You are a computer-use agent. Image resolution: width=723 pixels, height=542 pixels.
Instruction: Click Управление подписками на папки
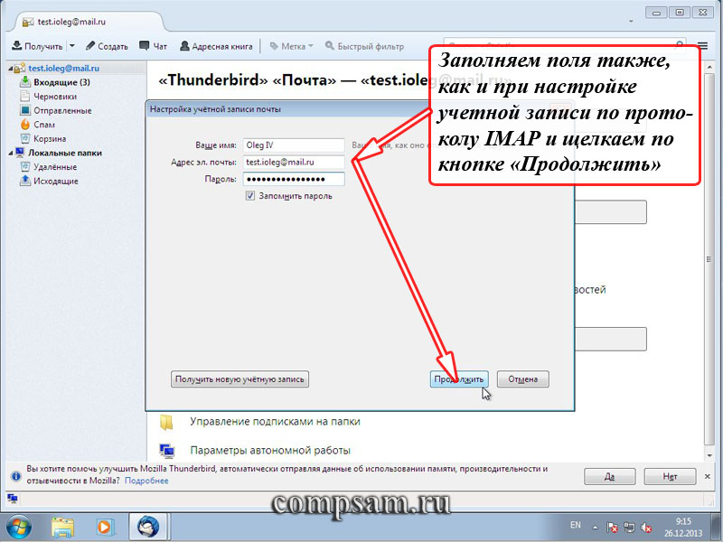pyautogui.click(x=276, y=422)
